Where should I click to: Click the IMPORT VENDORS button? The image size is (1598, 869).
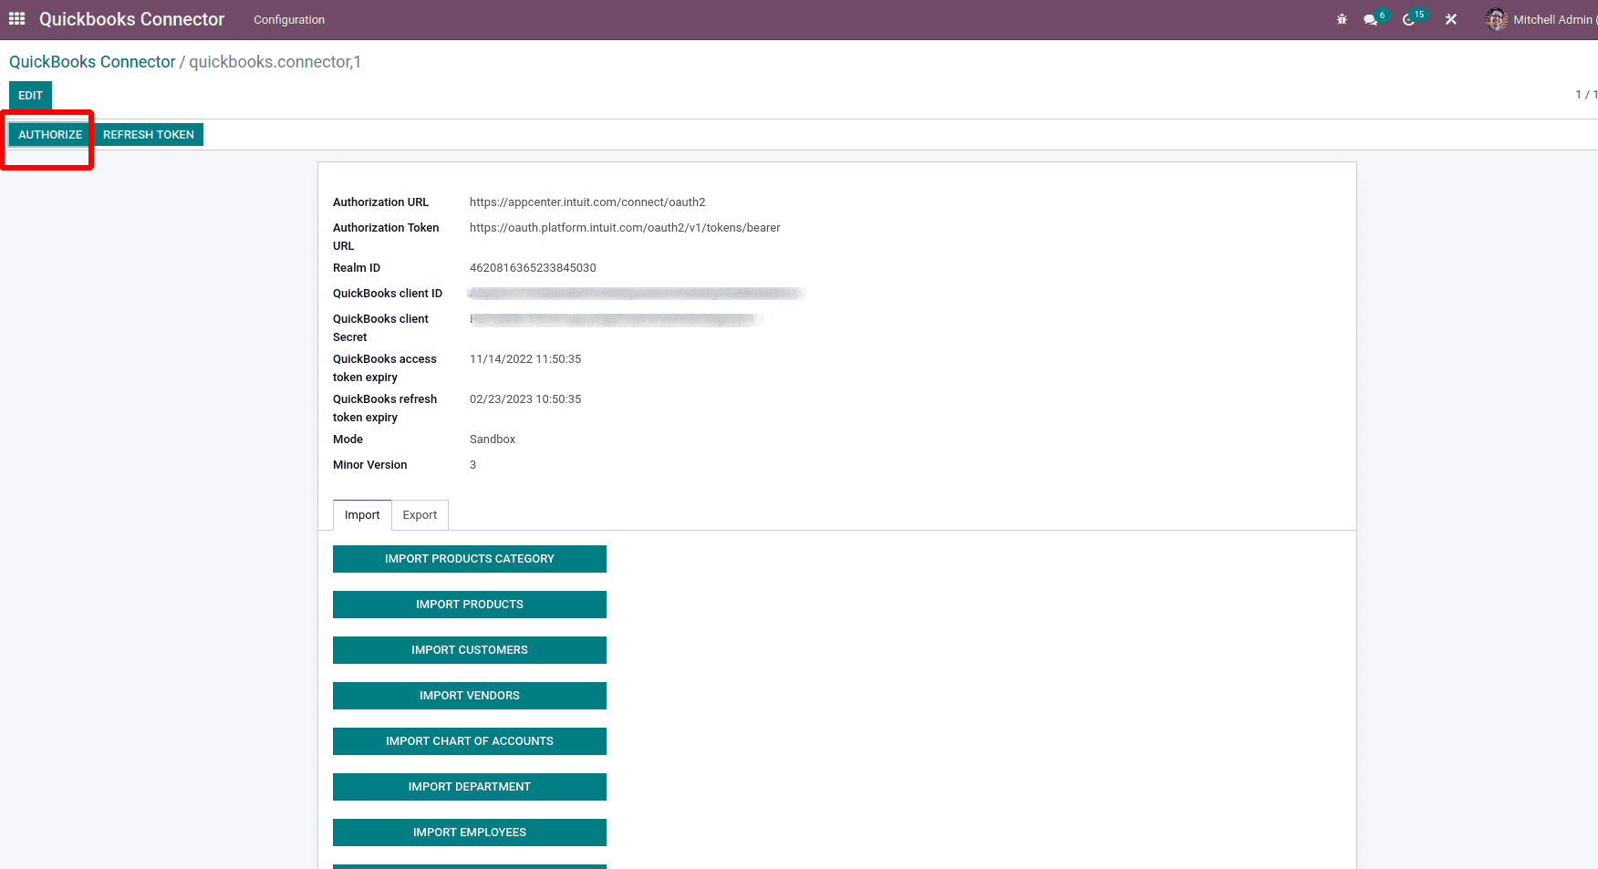point(470,696)
